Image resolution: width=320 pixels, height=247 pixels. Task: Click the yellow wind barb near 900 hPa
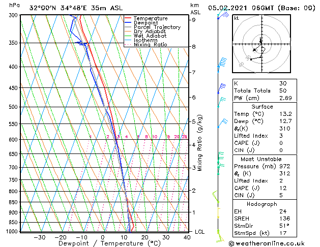point(218,213)
